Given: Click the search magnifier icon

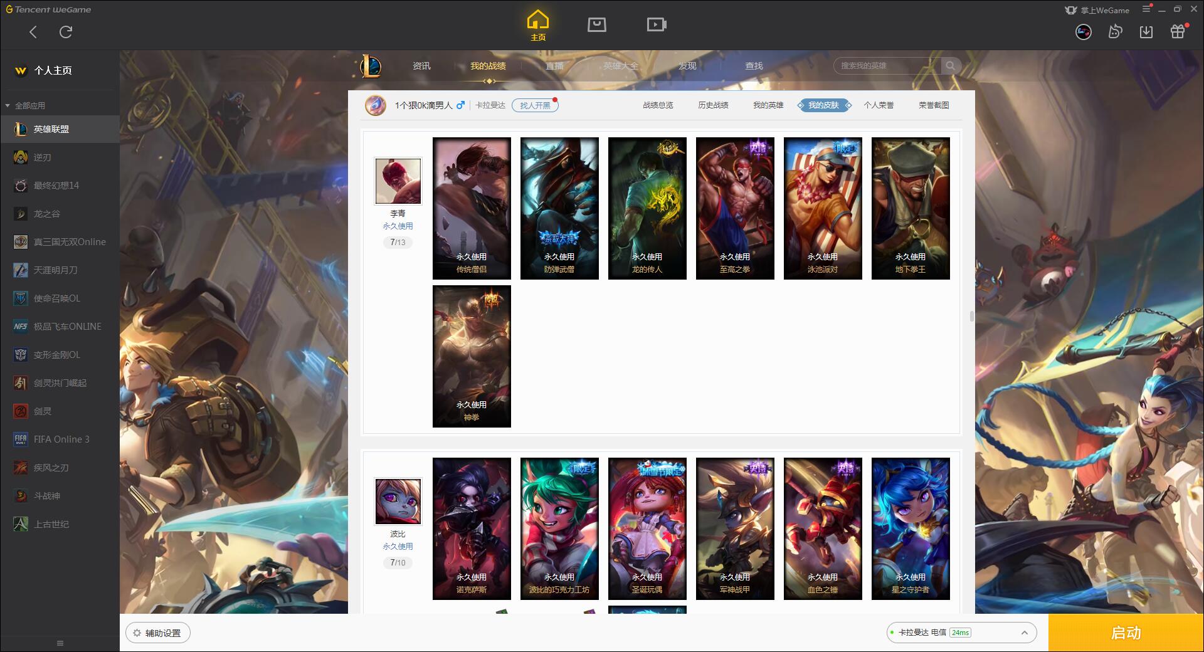Looking at the screenshot, I should [x=951, y=66].
